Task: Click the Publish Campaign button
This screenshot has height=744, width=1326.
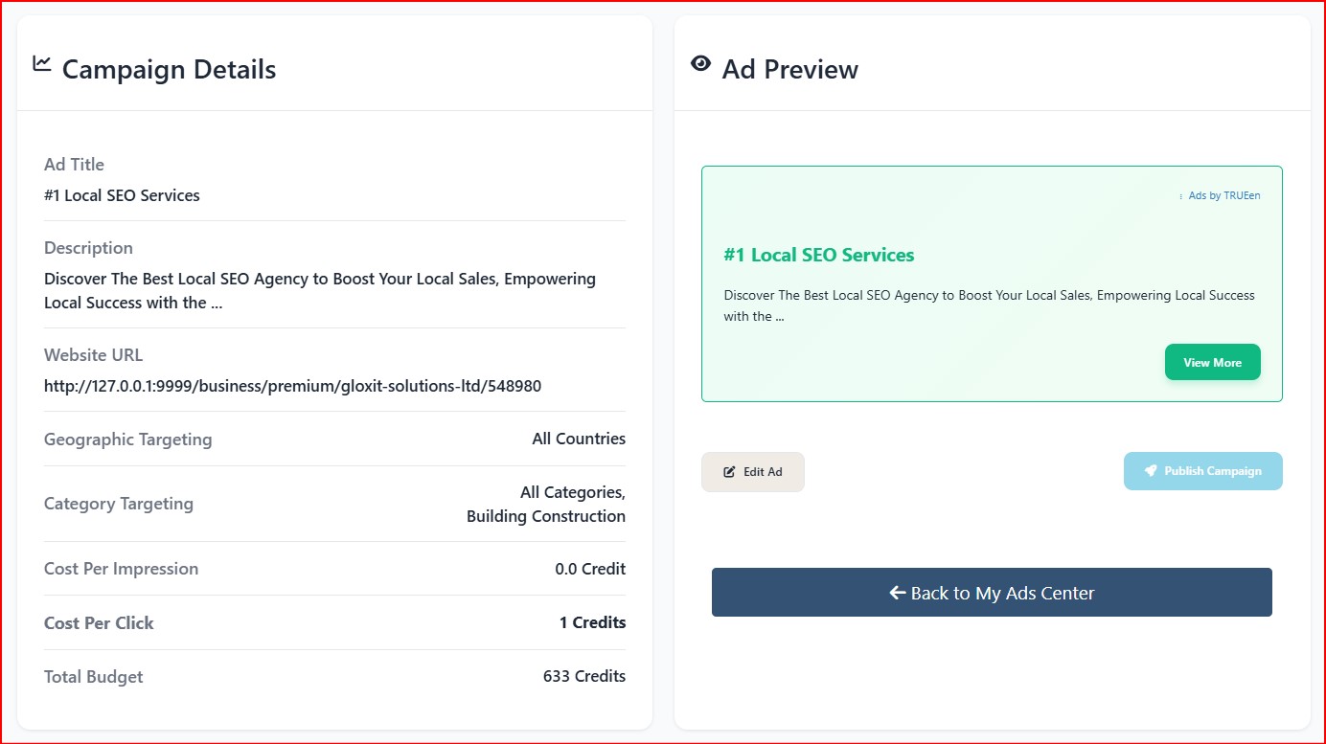Action: 1203,470
